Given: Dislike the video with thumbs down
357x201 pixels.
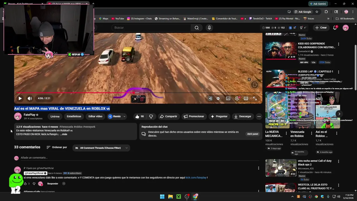Looking at the screenshot, I should coord(151,116).
